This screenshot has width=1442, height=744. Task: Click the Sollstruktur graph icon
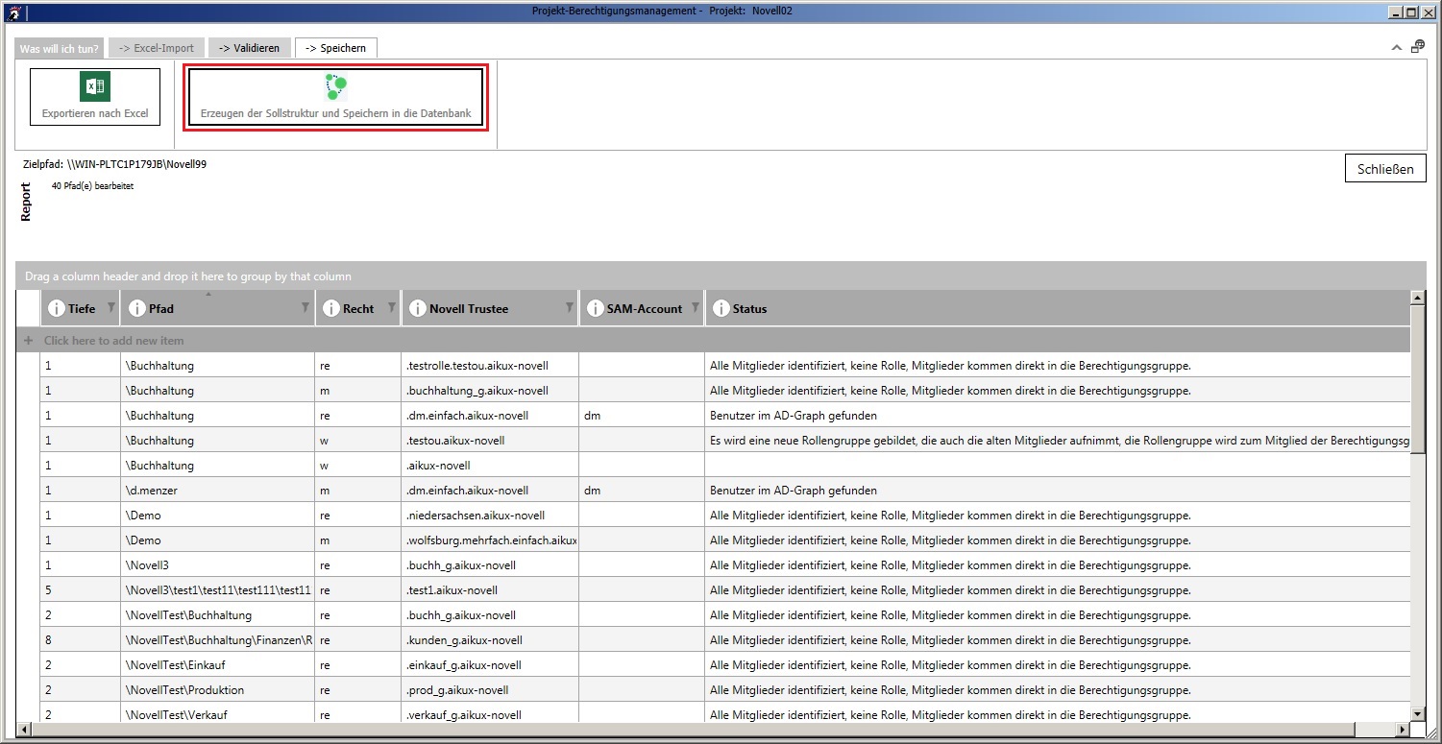tap(336, 87)
